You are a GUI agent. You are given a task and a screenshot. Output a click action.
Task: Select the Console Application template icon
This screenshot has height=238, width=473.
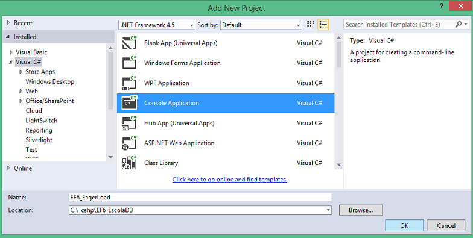point(129,102)
